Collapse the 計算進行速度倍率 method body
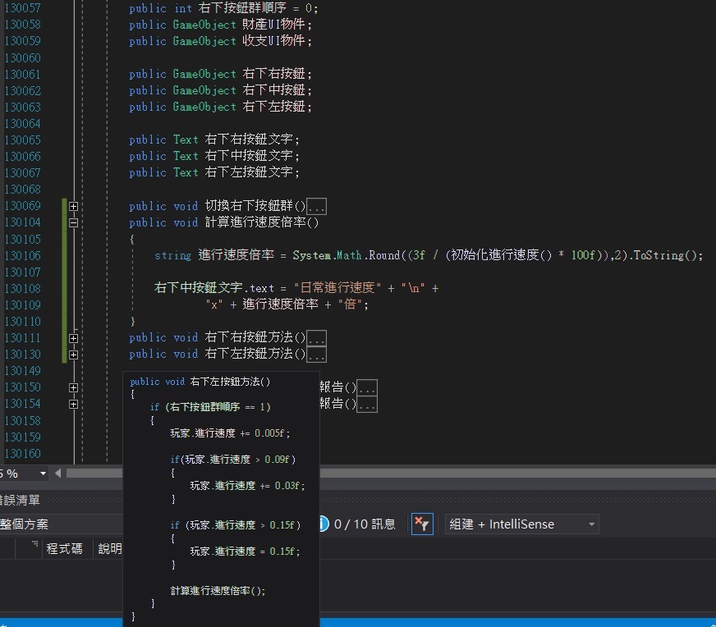The image size is (716, 627). 74,222
